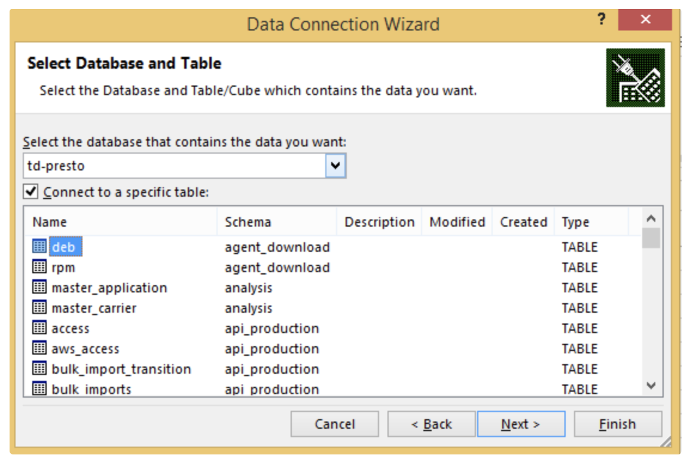Cancel the Data Connection Wizard
Viewport: 690px width, 464px height.
(334, 424)
